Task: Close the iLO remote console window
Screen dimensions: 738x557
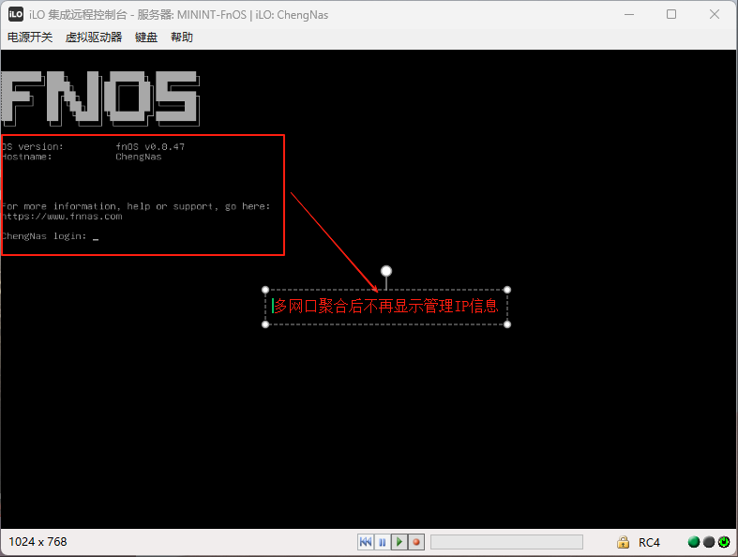Action: pyautogui.click(x=714, y=15)
